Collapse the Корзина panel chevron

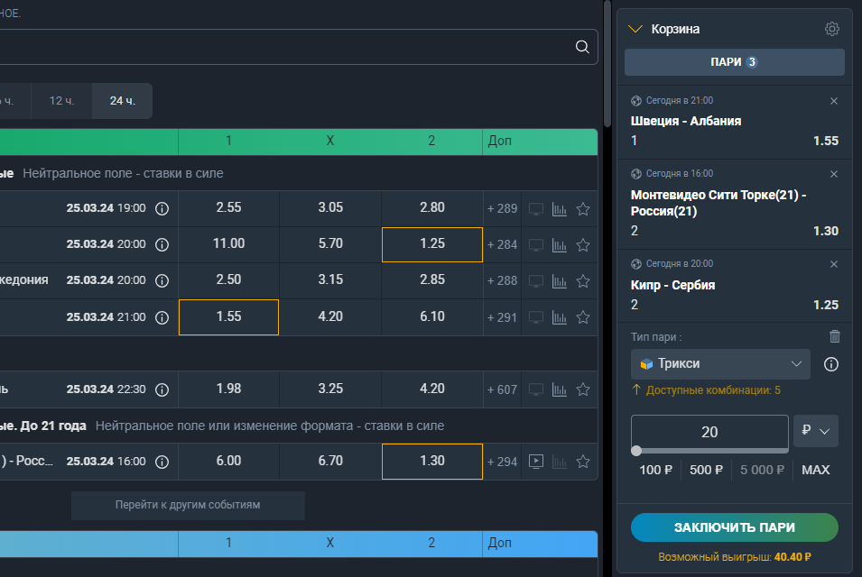point(635,29)
